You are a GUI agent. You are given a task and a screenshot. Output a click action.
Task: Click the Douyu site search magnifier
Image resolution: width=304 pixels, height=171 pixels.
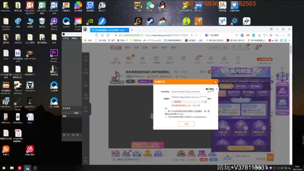225,48
